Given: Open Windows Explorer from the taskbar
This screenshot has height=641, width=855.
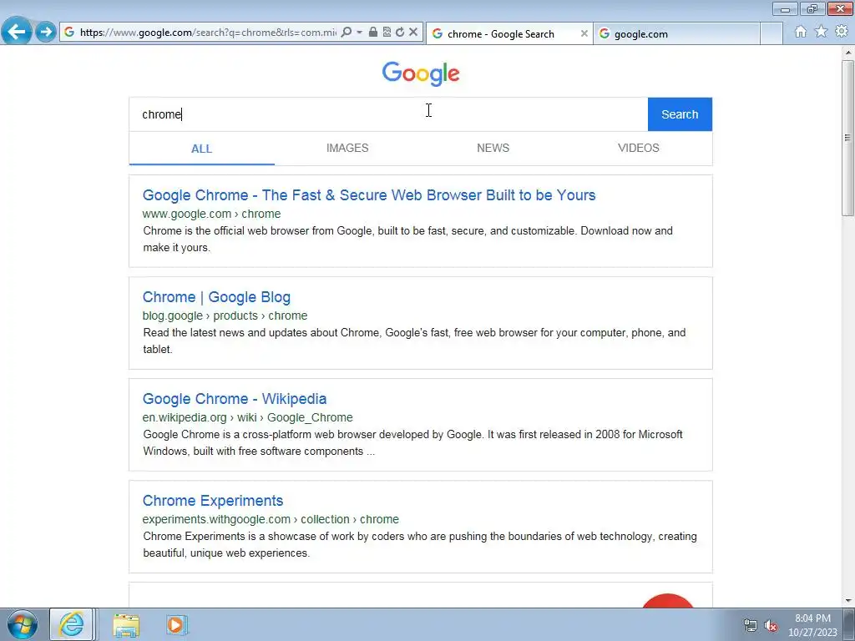Looking at the screenshot, I should coord(126,624).
